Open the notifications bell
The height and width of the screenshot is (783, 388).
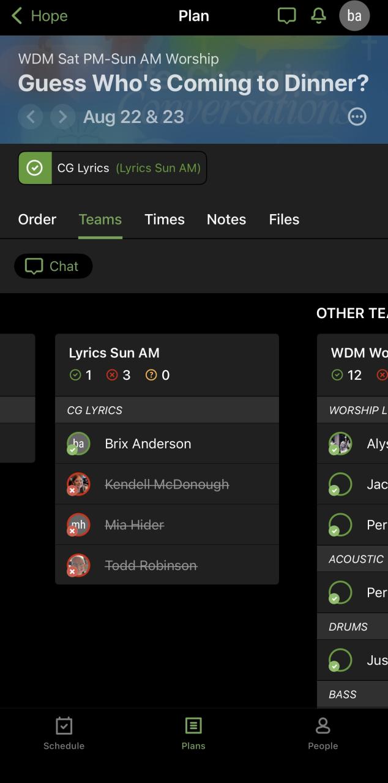tap(319, 16)
